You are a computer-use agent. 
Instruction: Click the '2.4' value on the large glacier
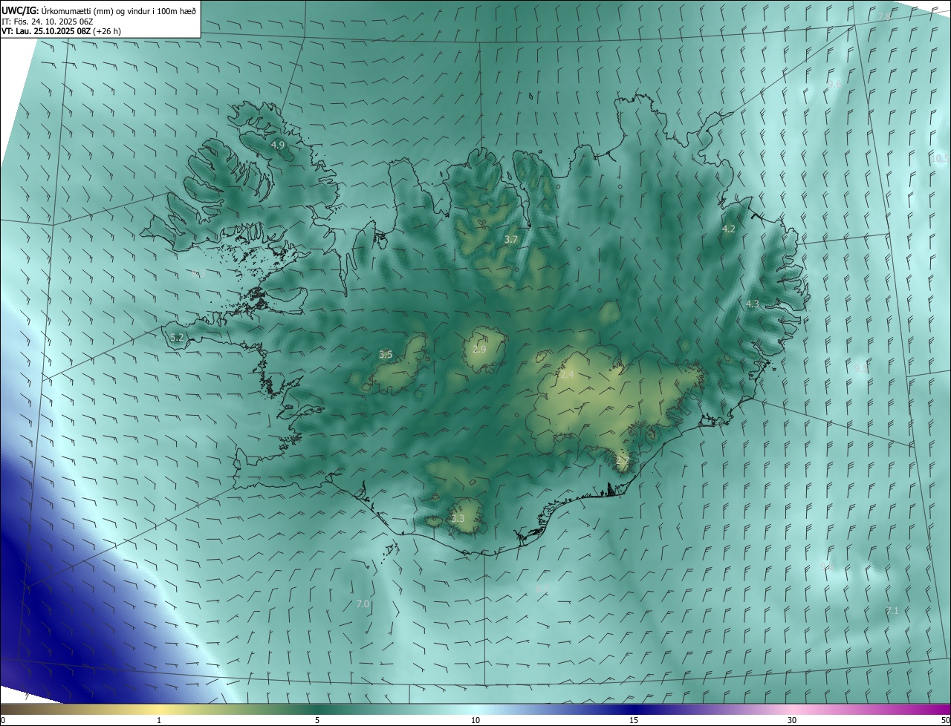[x=567, y=375]
